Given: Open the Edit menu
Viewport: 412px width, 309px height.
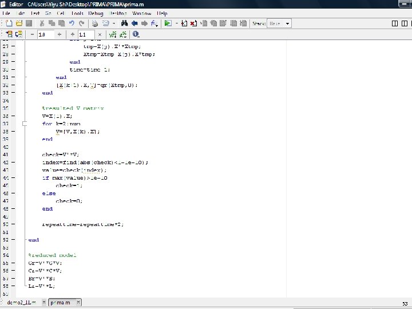Looking at the screenshot, I should click(x=21, y=13).
